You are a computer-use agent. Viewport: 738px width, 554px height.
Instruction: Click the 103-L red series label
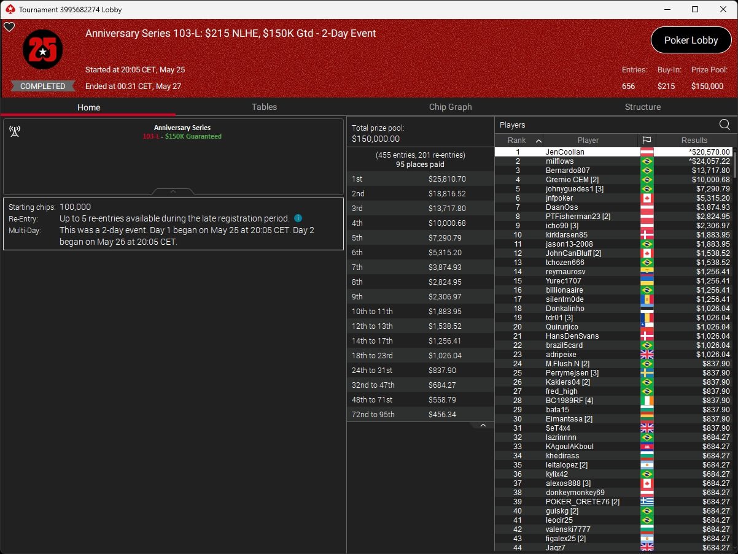[151, 136]
